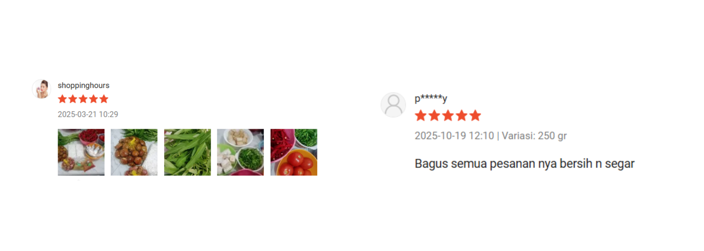This screenshot has width=704, height=251.
Task: Click the middle star of p*****y's rating
Action: (x=448, y=116)
